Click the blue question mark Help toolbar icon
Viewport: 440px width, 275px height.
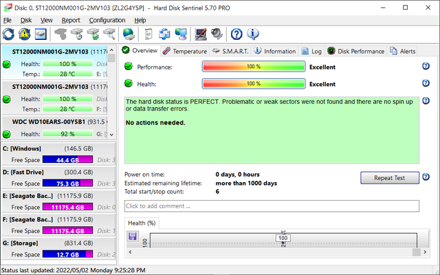tap(236, 34)
